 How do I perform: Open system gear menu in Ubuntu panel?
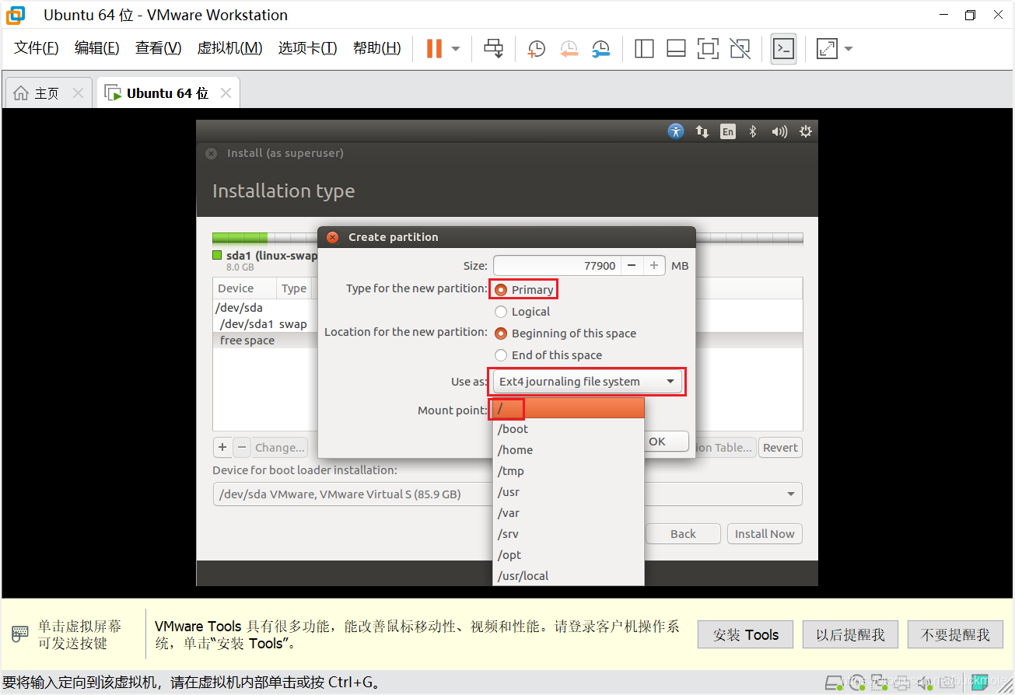coord(806,131)
